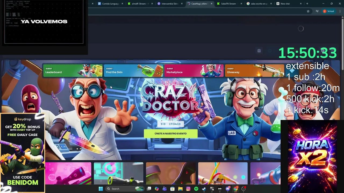Open the pink rifle case thumbnail
Screen dimensions: 344x193
pos(68,173)
